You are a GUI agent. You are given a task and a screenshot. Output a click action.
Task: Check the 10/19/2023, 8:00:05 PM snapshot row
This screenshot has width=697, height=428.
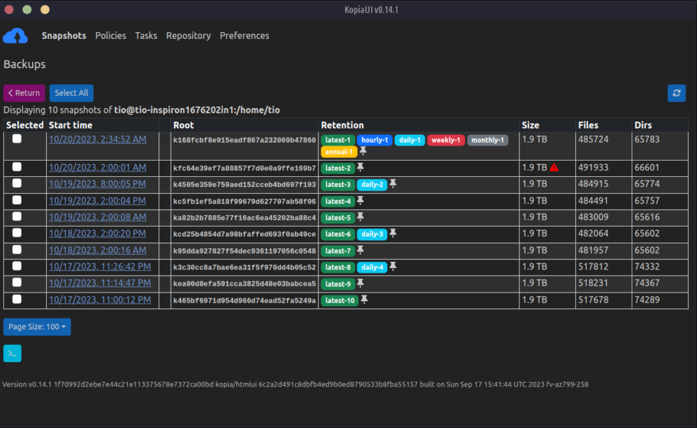(x=17, y=183)
